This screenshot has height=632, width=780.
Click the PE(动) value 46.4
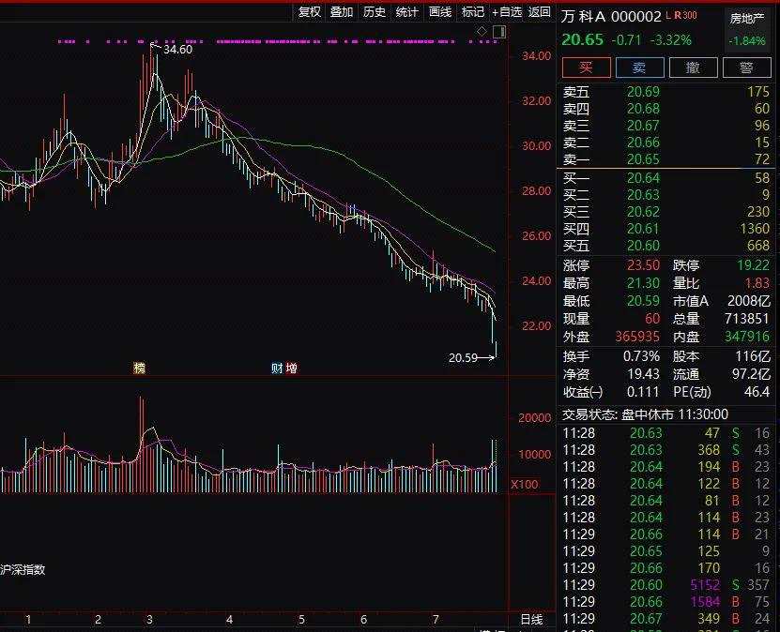pos(757,392)
